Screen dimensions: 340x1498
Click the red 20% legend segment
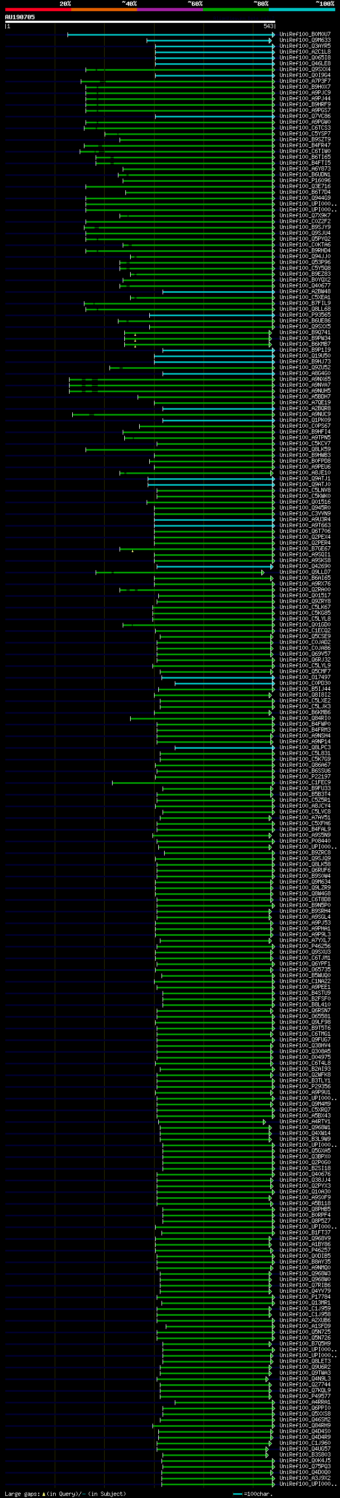38,10
